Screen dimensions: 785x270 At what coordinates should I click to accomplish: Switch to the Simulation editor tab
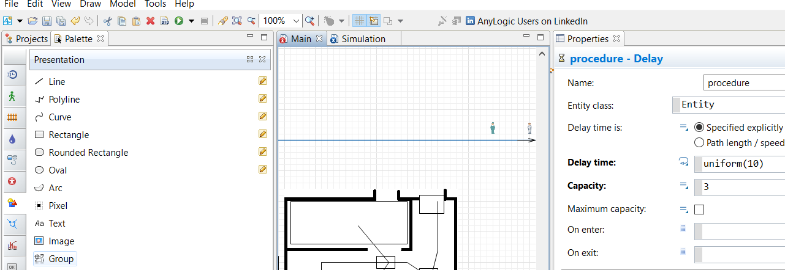point(363,39)
